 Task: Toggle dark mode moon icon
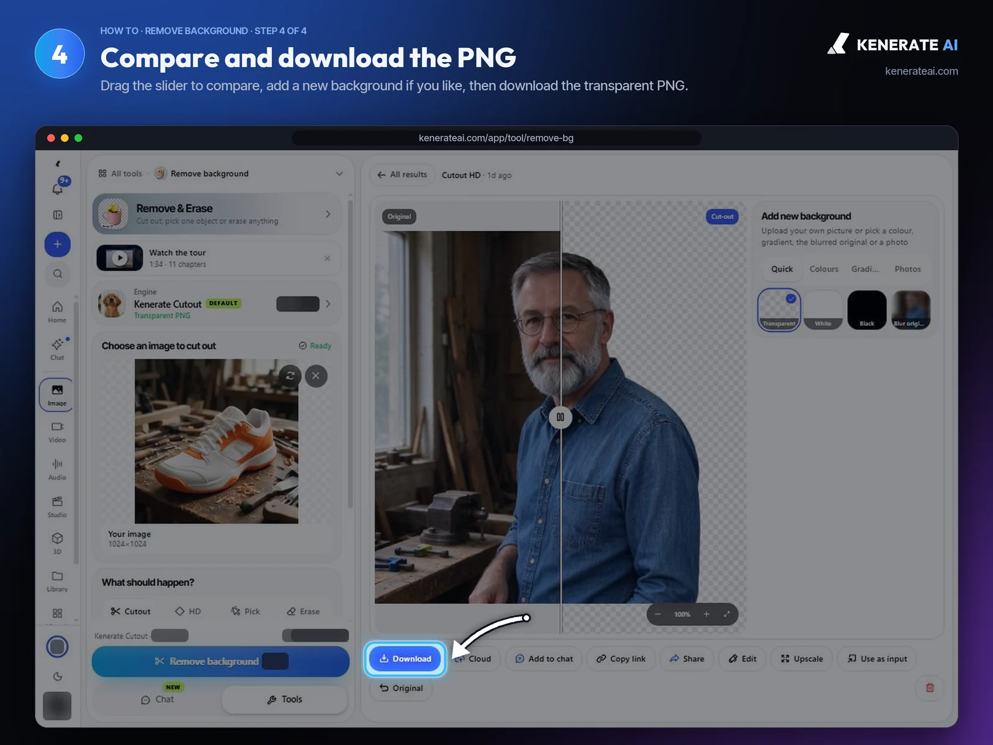[58, 677]
